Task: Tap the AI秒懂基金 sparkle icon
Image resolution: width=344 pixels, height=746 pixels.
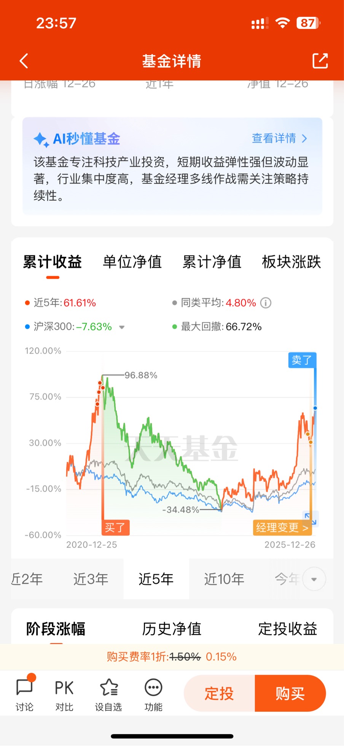Action: 41,140
